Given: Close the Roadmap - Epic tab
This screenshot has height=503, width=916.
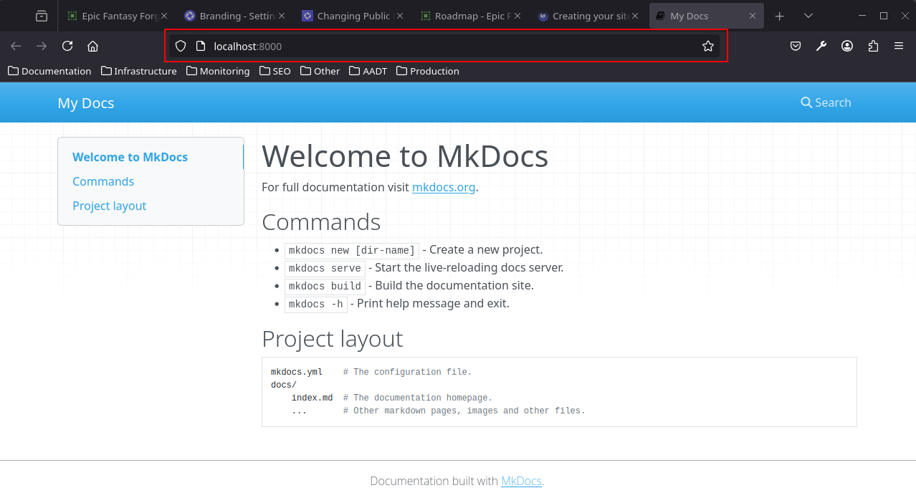Looking at the screenshot, I should [517, 16].
